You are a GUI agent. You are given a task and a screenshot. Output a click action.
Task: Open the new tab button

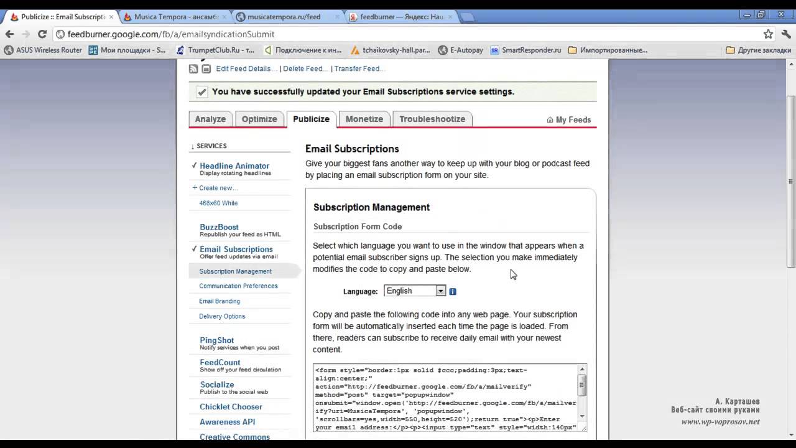coord(468,17)
